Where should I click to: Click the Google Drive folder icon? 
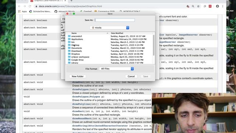[69, 60]
